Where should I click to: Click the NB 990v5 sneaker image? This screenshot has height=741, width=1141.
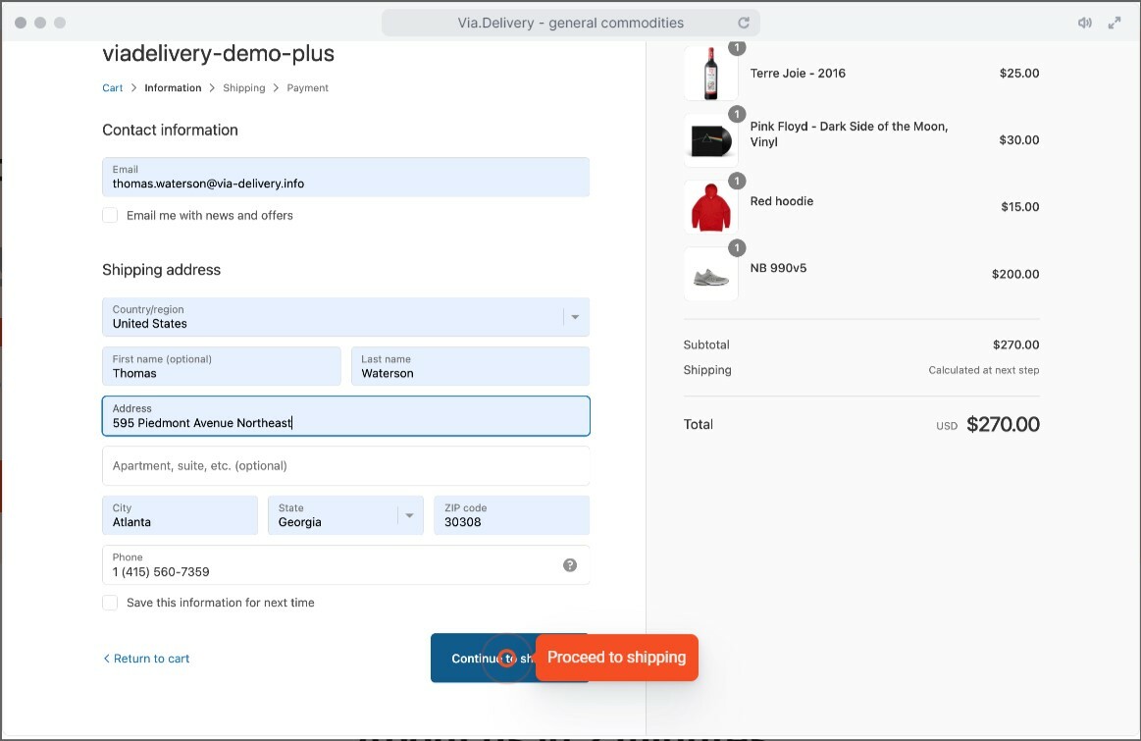coord(710,275)
